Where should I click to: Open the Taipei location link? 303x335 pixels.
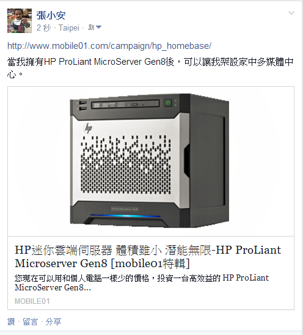click(x=69, y=28)
